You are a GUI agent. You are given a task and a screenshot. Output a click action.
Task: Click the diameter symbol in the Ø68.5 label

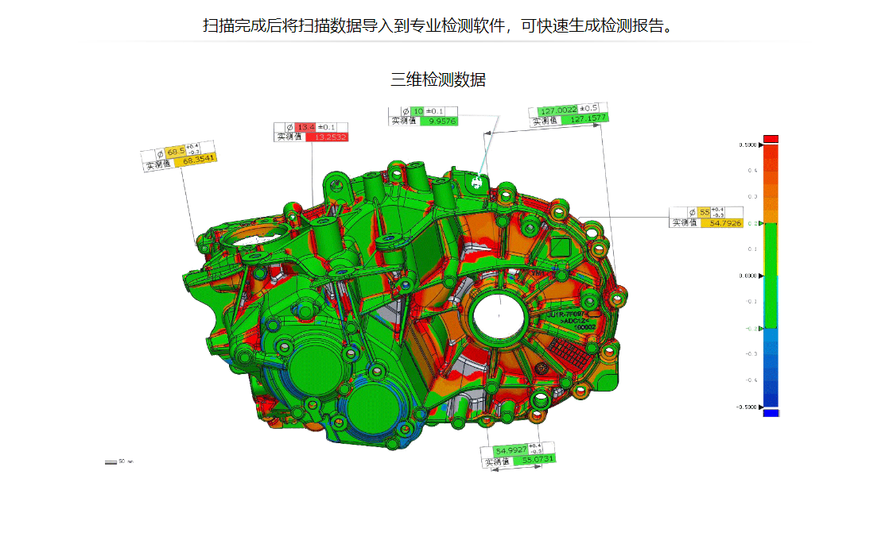point(159,153)
